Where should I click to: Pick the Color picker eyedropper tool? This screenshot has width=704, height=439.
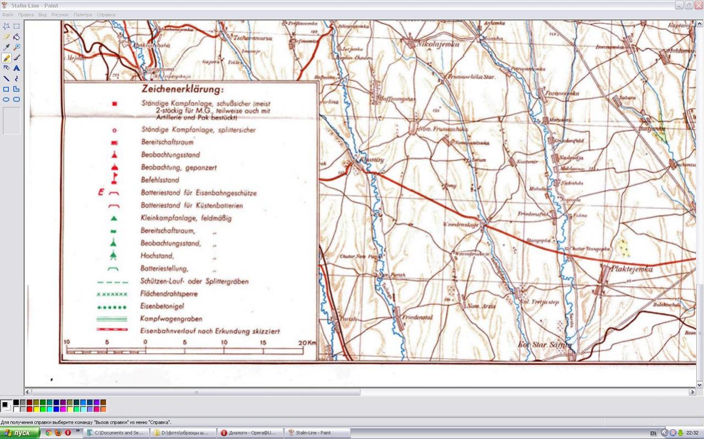[x=6, y=47]
